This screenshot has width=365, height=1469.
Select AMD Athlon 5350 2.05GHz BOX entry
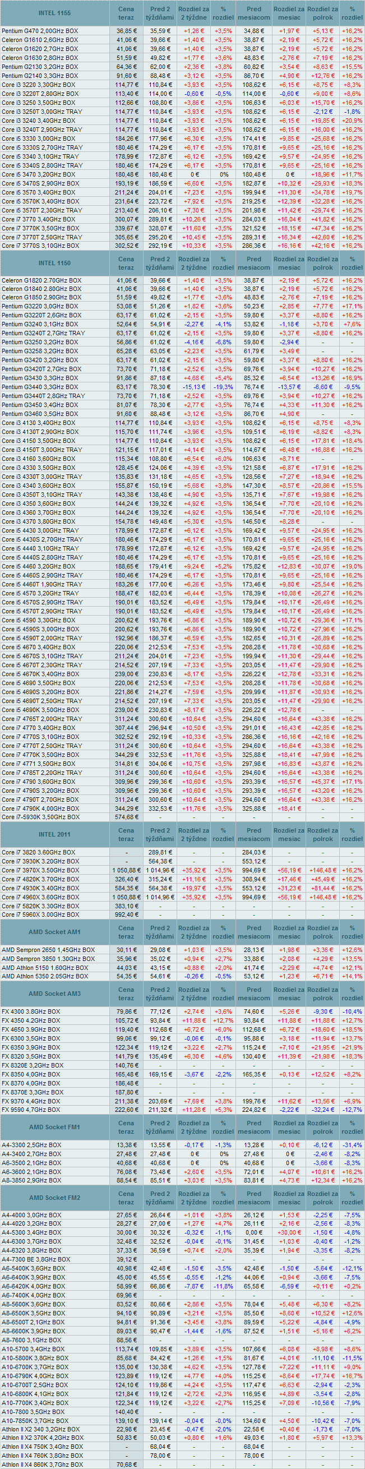point(46,977)
